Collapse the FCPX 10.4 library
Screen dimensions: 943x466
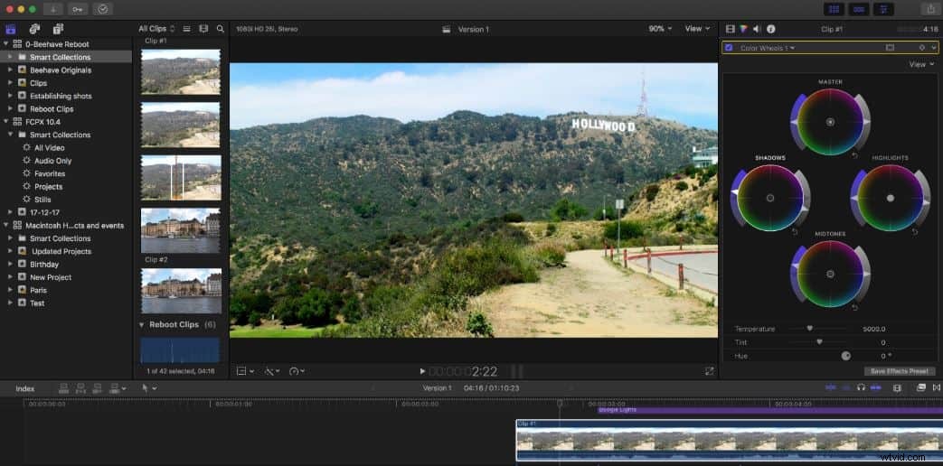[x=6, y=121]
